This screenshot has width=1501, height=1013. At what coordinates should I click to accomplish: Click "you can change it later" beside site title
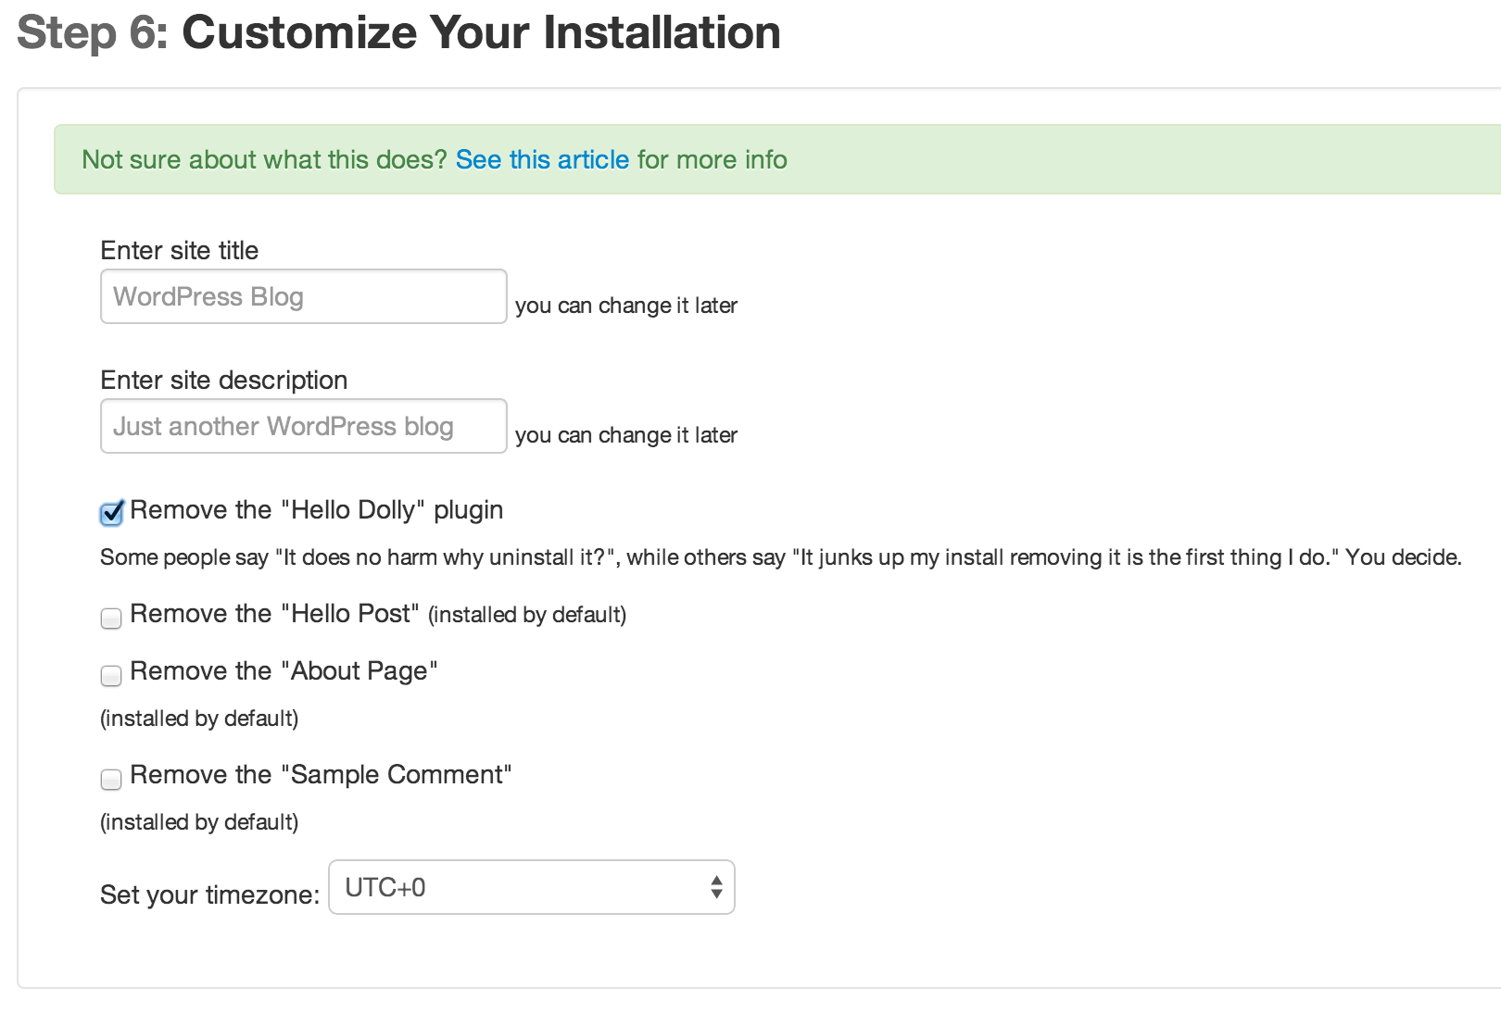[x=626, y=306]
